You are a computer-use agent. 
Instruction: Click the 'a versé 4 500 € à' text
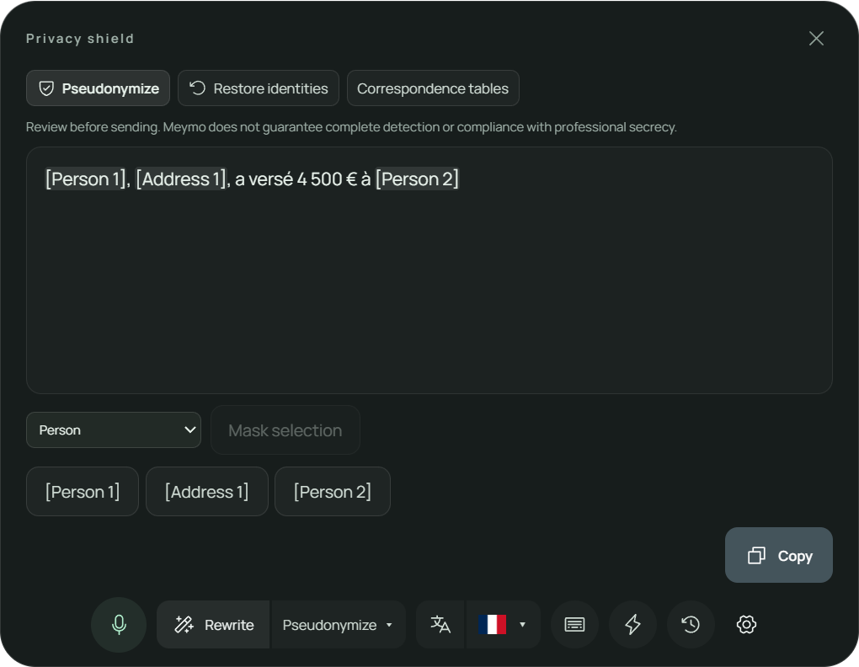tap(302, 179)
